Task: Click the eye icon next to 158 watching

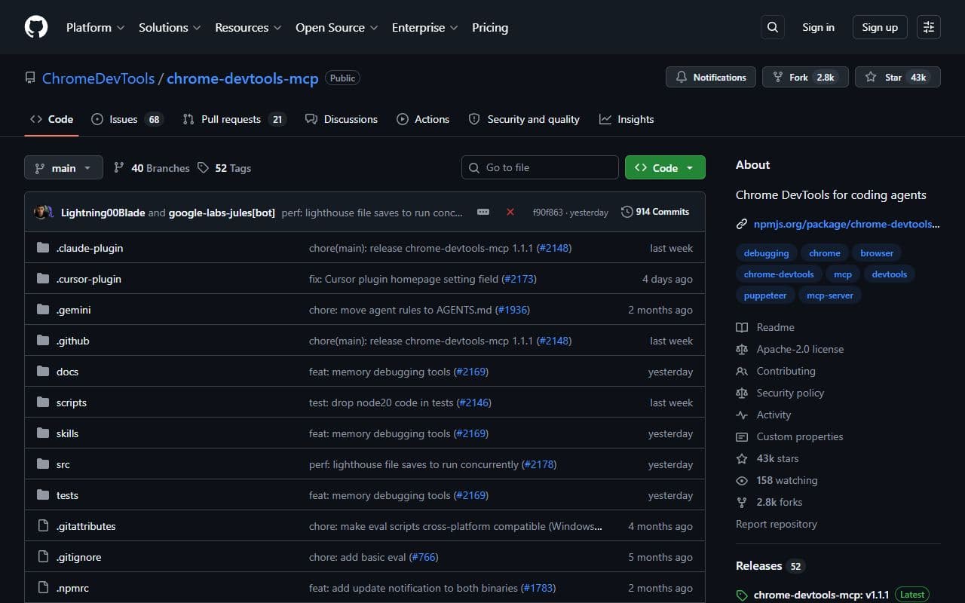Action: [x=742, y=480]
